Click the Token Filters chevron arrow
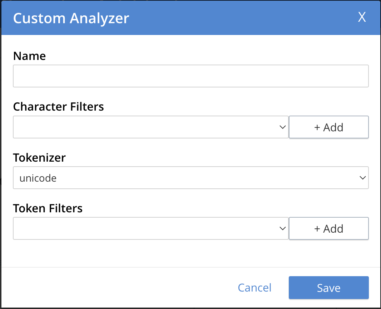Screen dimensions: 381x309 pos(282,228)
